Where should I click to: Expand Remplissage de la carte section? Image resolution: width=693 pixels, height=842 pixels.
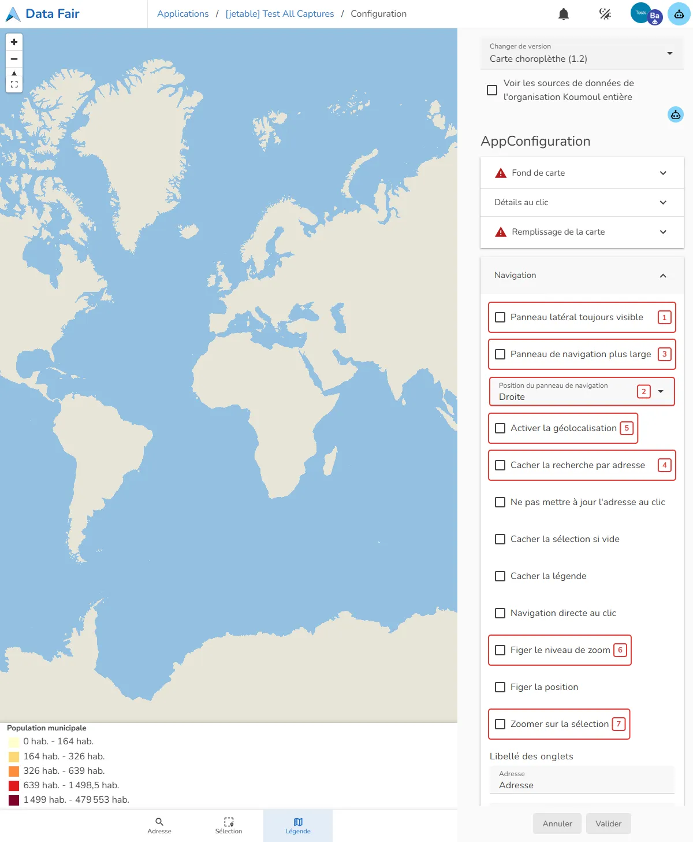click(x=582, y=232)
